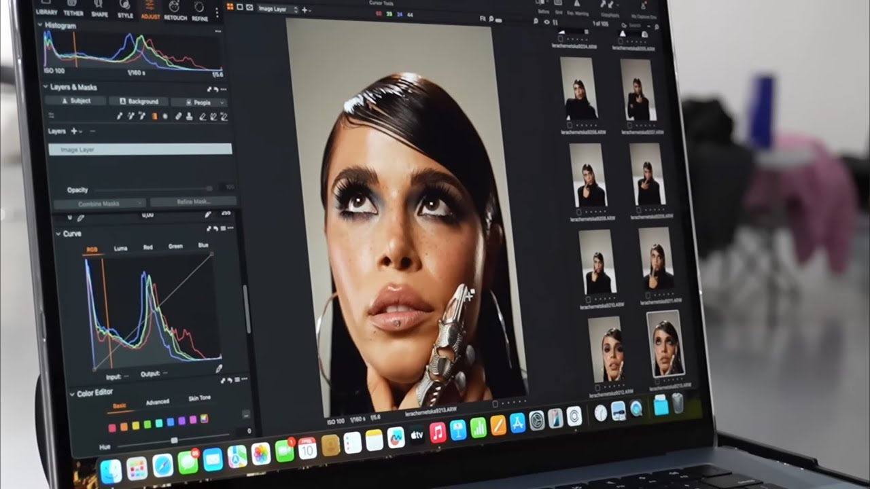The image size is (870, 489).
Task: Click the Background mask button
Action: point(139,101)
